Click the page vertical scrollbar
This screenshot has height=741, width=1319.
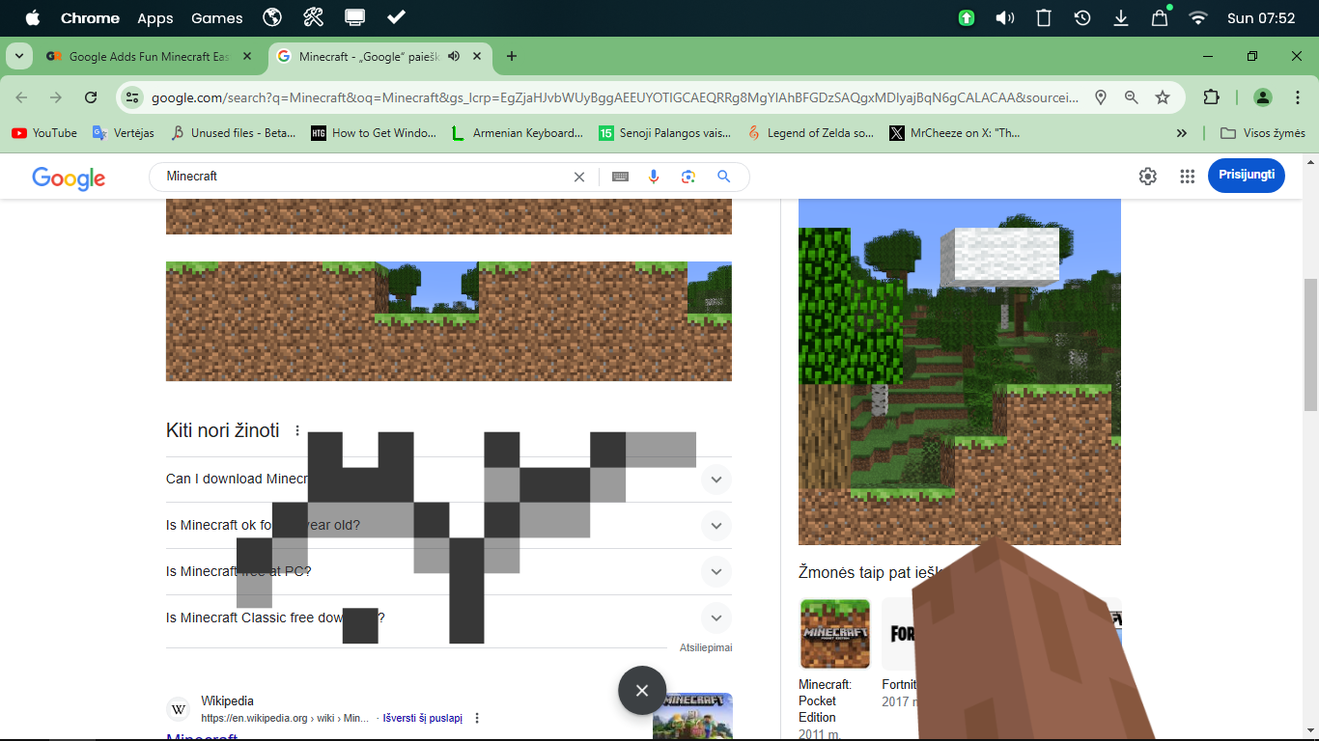[1310, 347]
